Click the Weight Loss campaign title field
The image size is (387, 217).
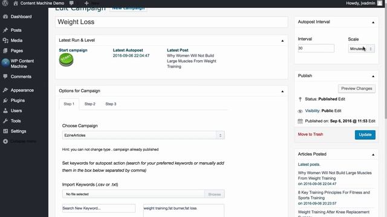[172, 22]
